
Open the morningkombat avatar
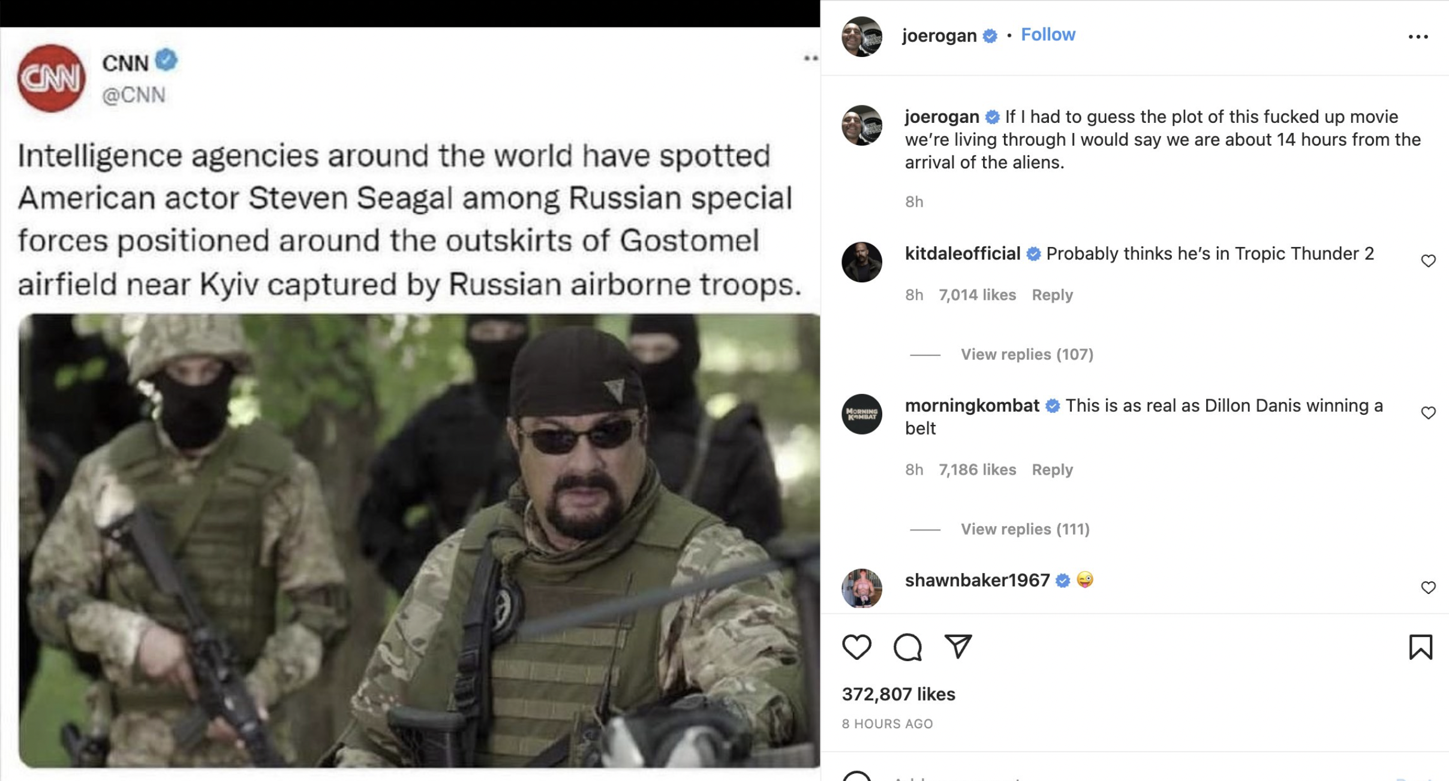[862, 414]
